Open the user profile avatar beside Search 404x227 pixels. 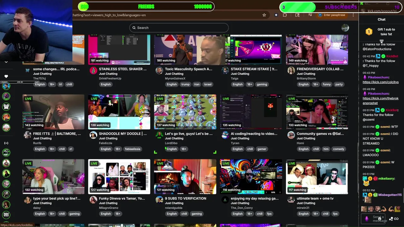pyautogui.click(x=345, y=28)
